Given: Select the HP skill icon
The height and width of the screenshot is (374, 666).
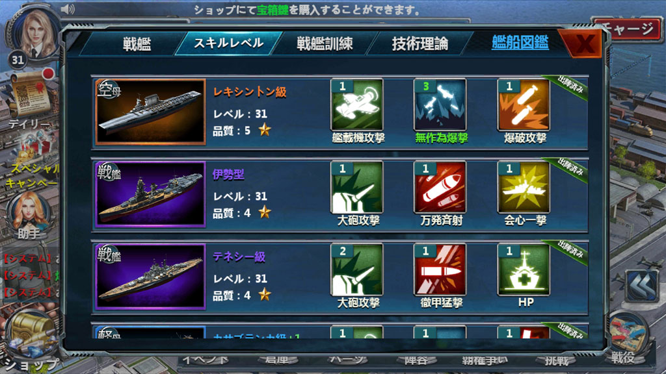Looking at the screenshot, I should click(x=524, y=269).
